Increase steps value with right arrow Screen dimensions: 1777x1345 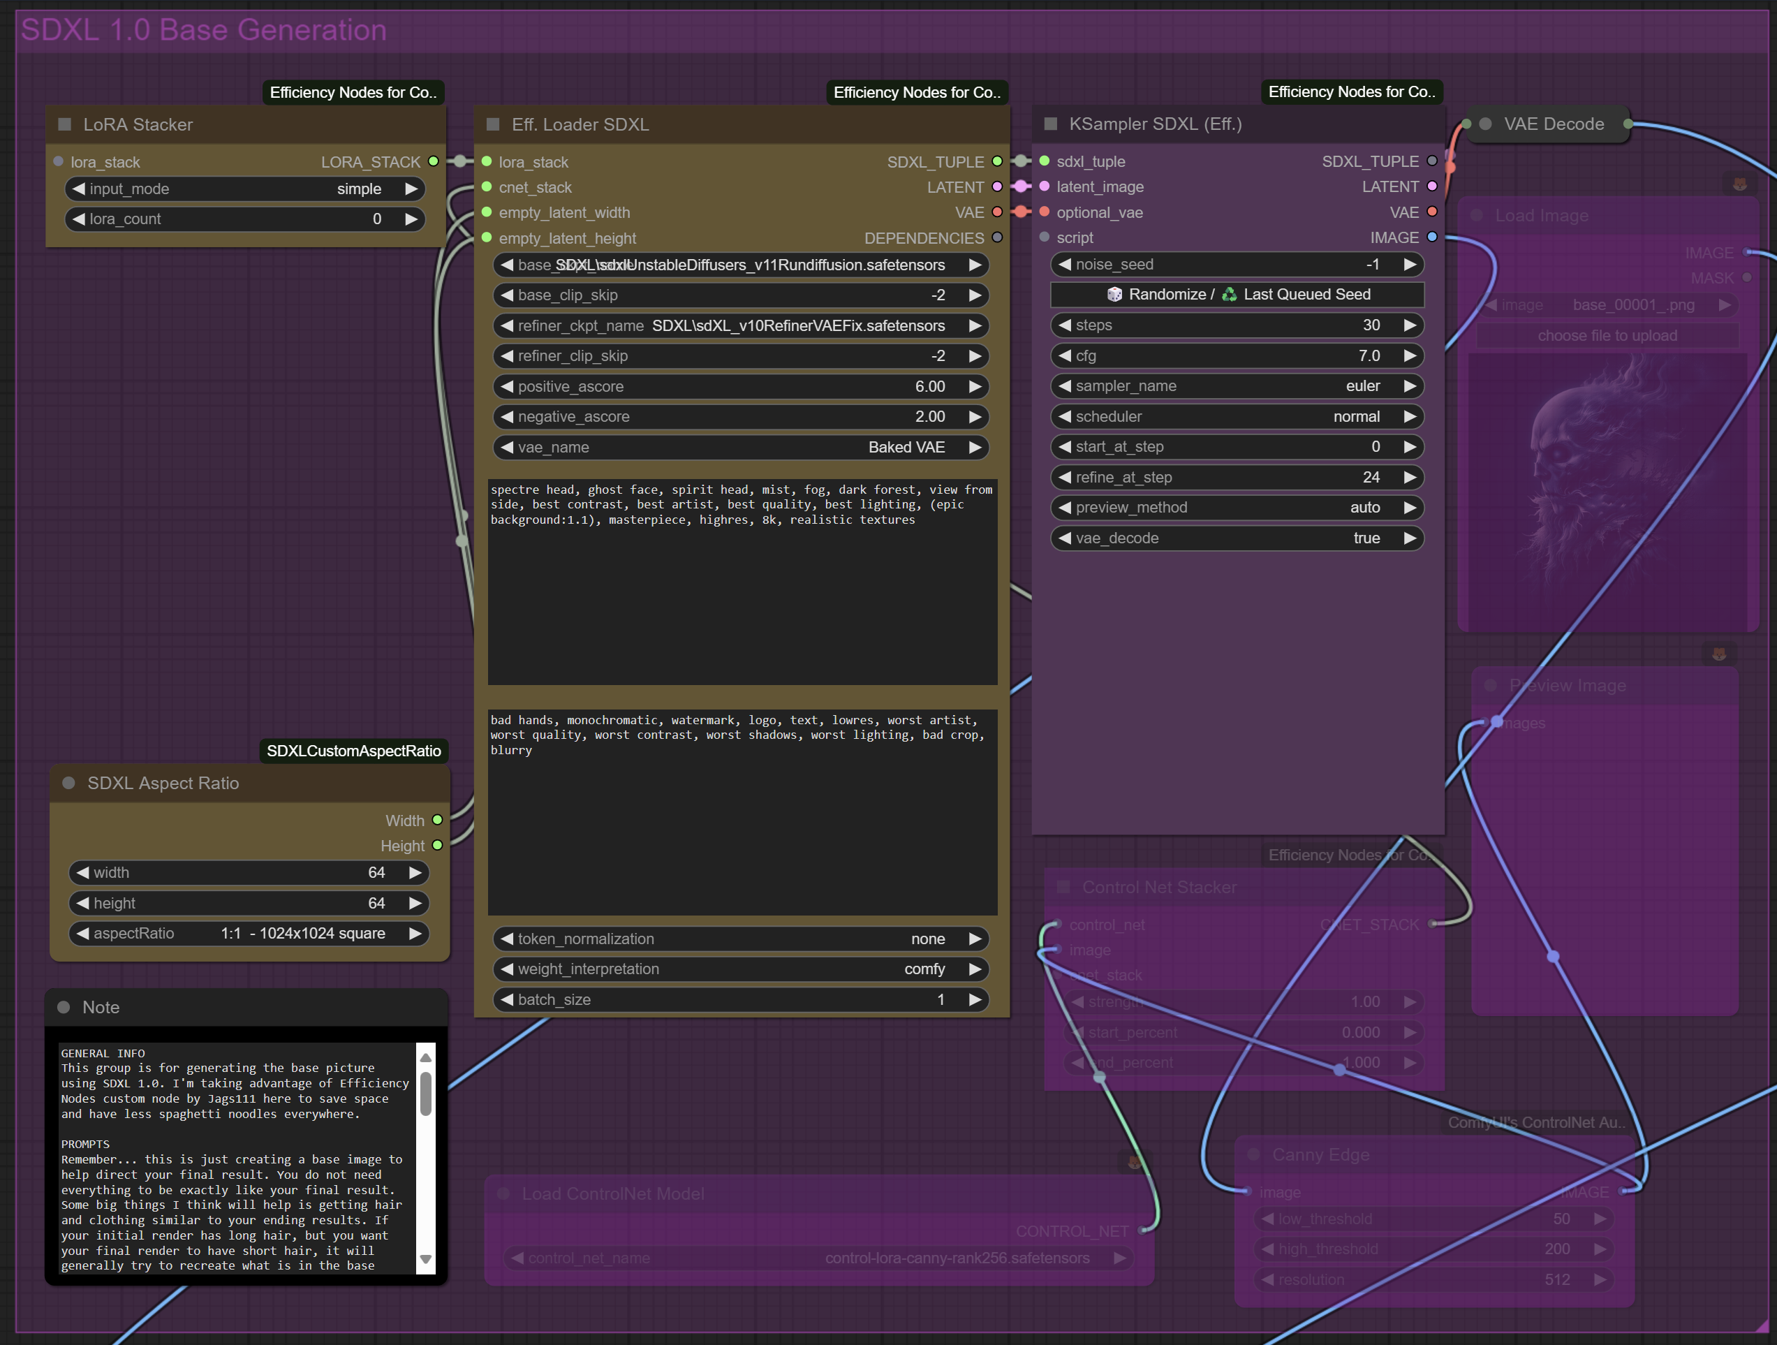(1410, 325)
